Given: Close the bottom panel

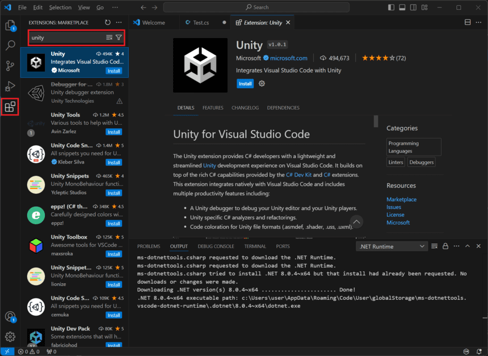Looking at the screenshot, I should pyautogui.click(x=479, y=246).
